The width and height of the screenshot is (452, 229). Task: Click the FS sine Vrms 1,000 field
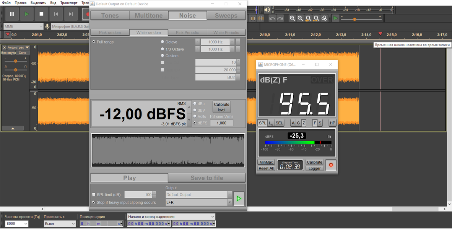point(221,123)
